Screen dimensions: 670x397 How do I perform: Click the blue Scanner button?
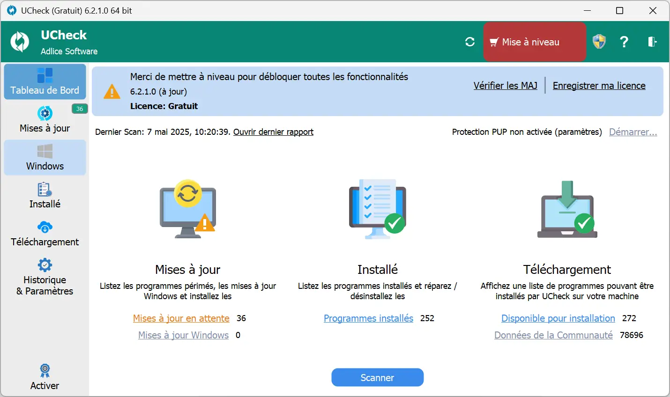[378, 377]
